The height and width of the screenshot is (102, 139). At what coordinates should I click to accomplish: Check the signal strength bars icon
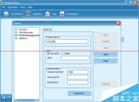4,97
